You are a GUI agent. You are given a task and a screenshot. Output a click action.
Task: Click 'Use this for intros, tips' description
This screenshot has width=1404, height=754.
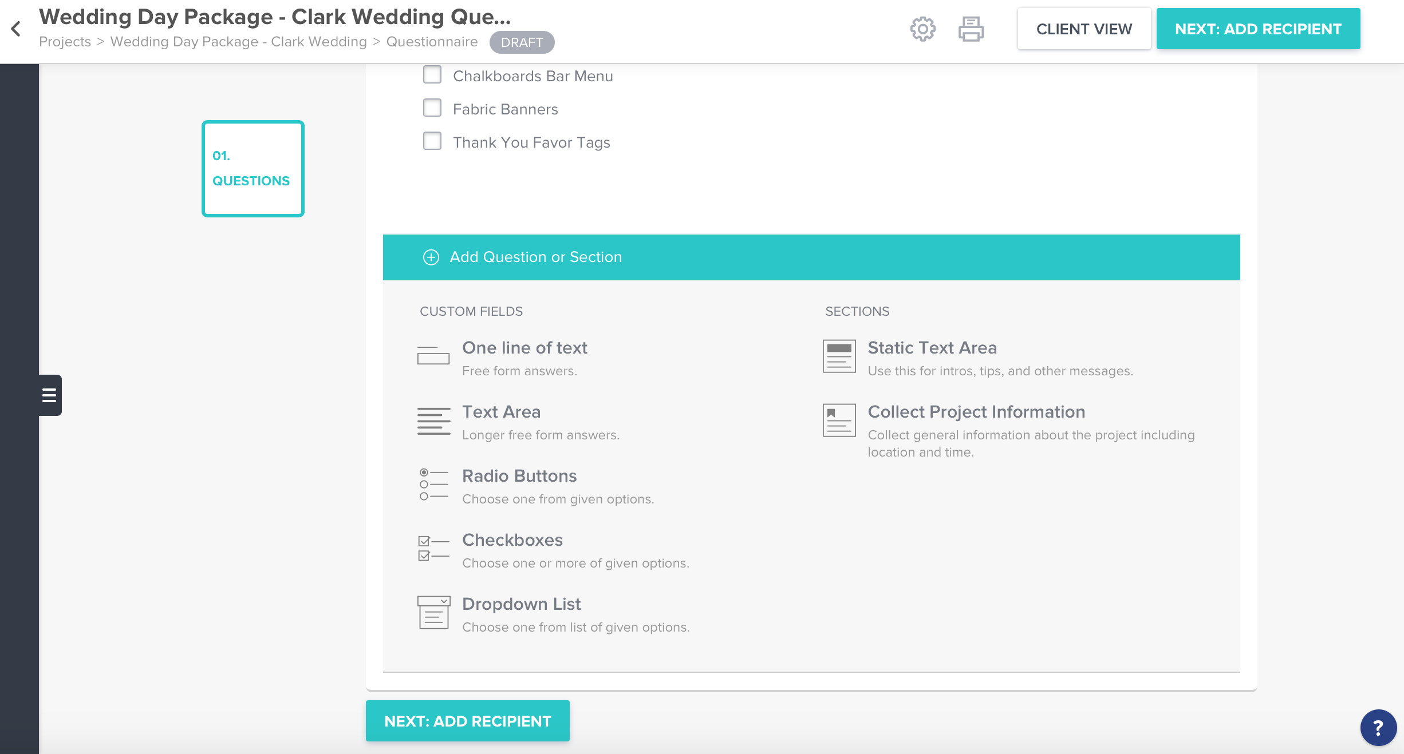(x=1000, y=371)
